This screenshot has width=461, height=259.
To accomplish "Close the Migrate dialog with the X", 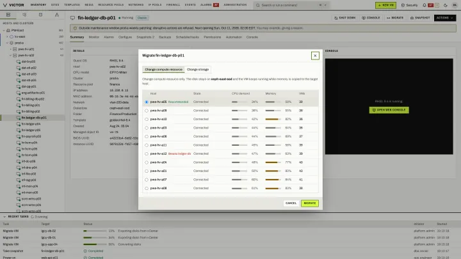I will pyautogui.click(x=315, y=56).
